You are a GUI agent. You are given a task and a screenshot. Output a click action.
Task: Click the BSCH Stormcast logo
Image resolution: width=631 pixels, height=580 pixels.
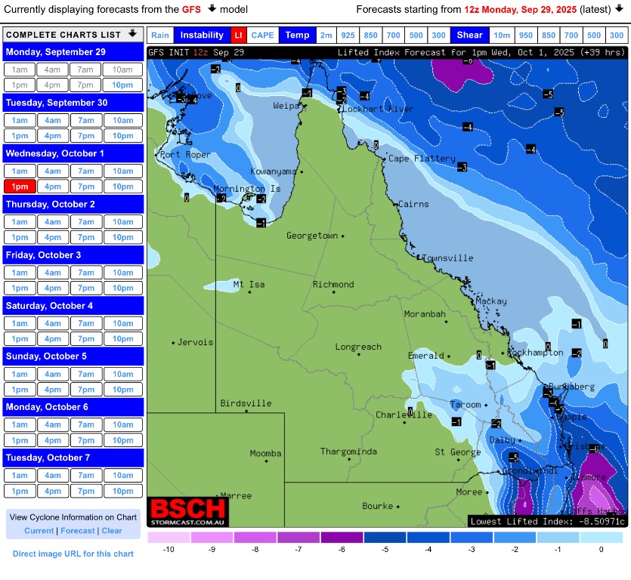[188, 511]
